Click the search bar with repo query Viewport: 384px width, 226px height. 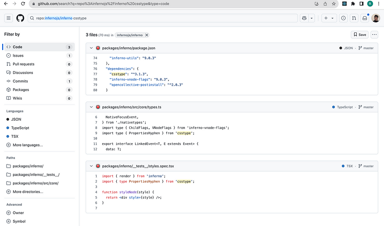click(x=163, y=18)
